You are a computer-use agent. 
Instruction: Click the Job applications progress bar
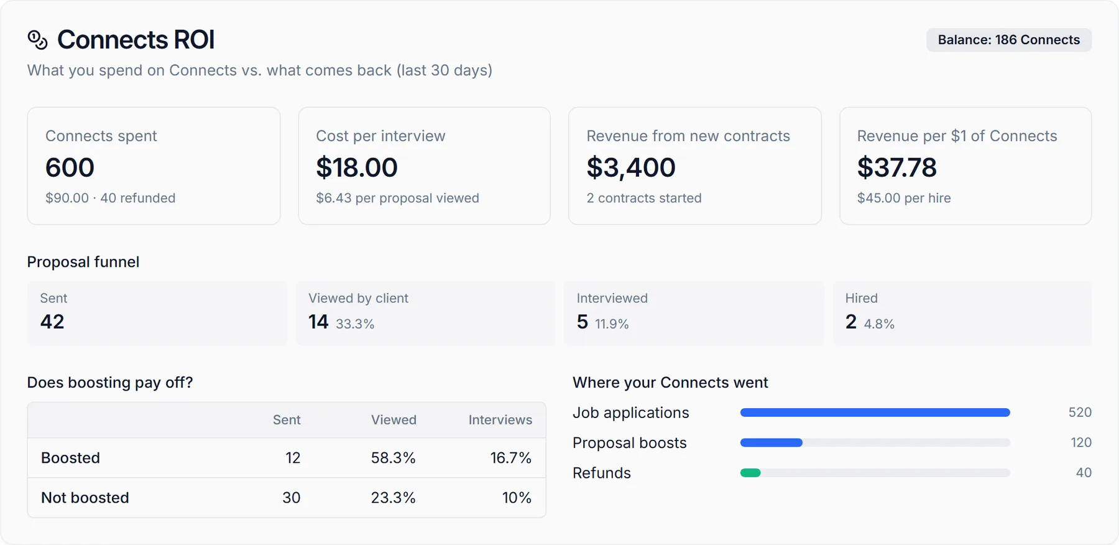click(x=875, y=412)
